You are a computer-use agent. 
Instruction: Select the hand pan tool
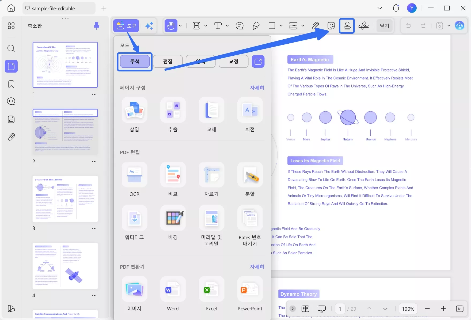point(171,26)
